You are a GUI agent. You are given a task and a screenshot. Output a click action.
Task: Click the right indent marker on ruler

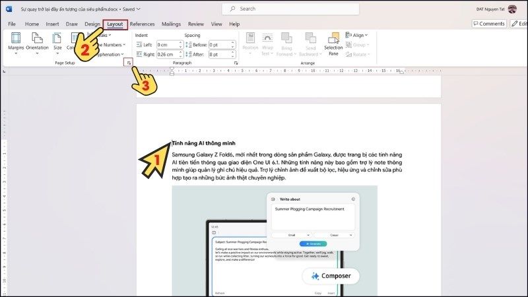click(x=402, y=72)
